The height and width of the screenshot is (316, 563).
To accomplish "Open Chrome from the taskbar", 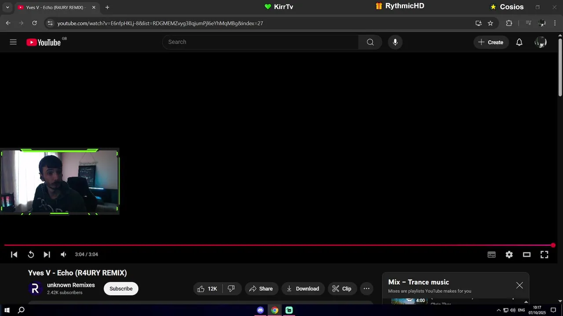I will [274, 310].
